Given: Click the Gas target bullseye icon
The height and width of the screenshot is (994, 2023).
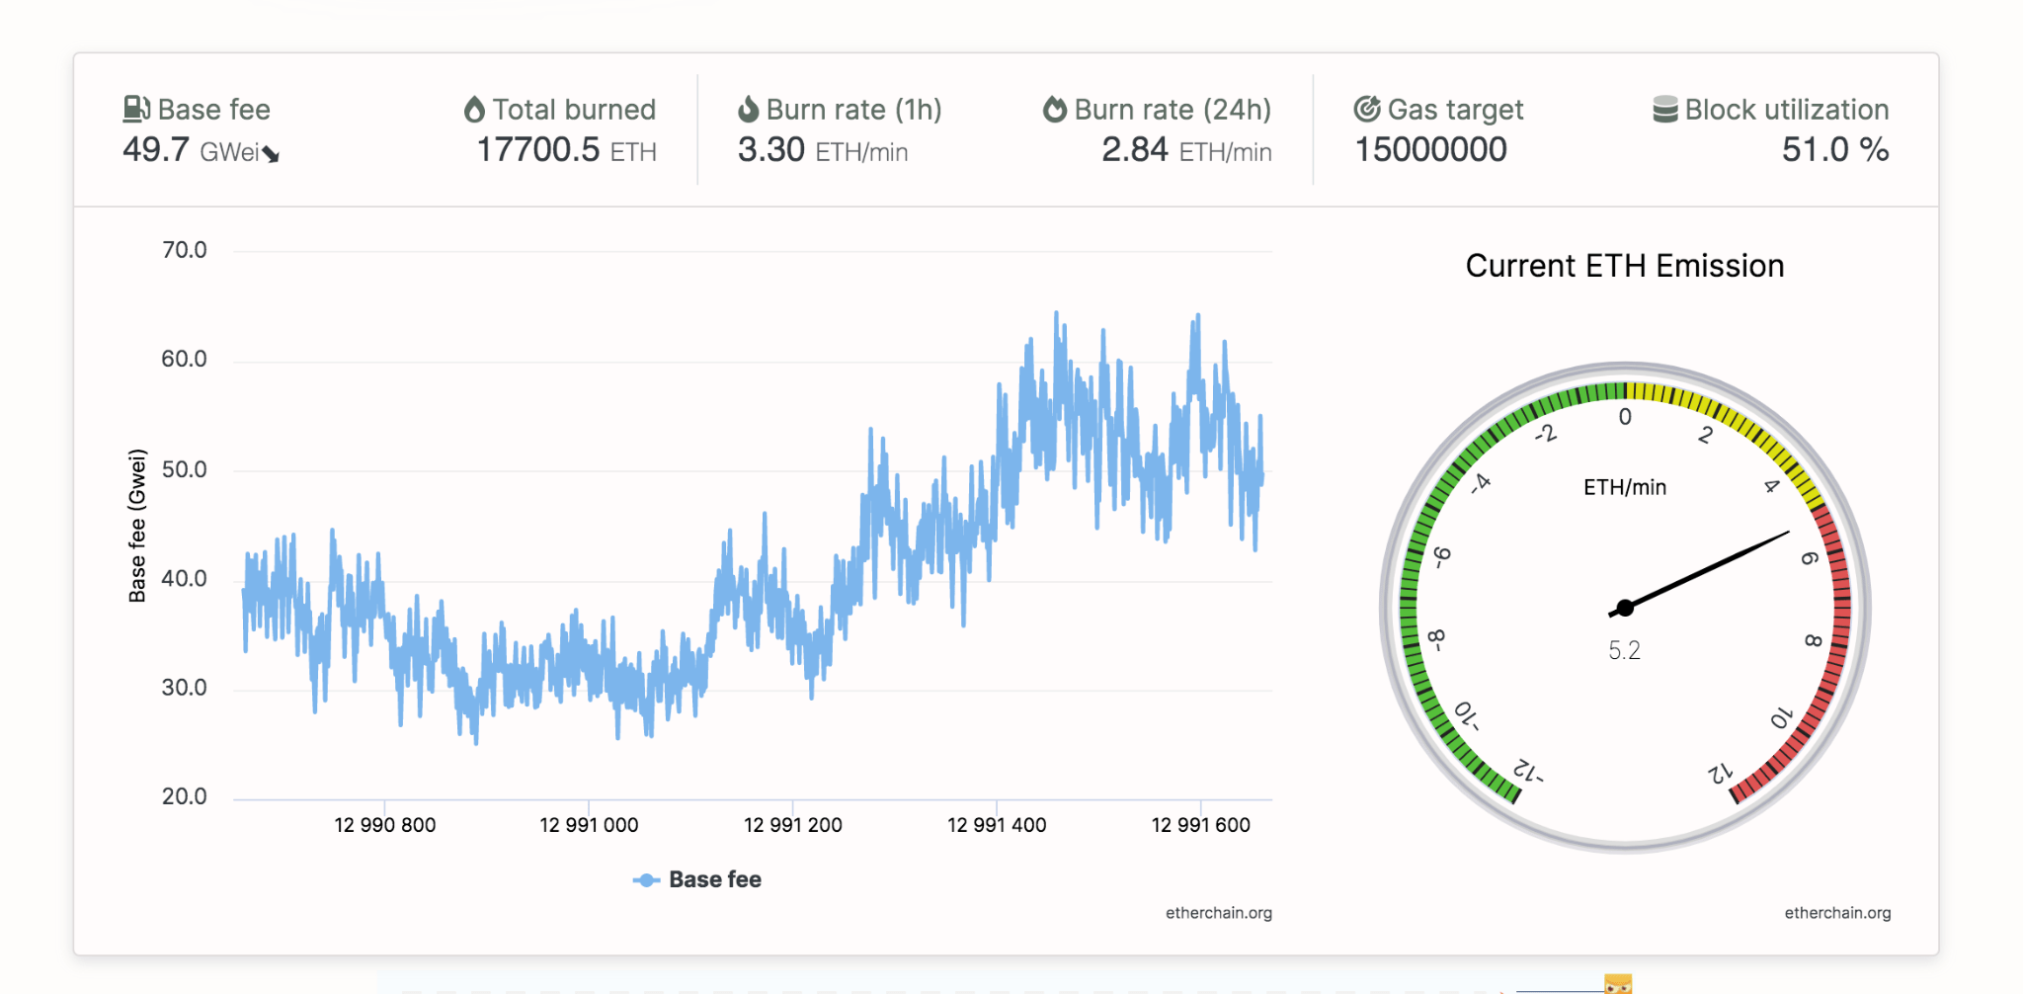Looking at the screenshot, I should pos(1367,109).
